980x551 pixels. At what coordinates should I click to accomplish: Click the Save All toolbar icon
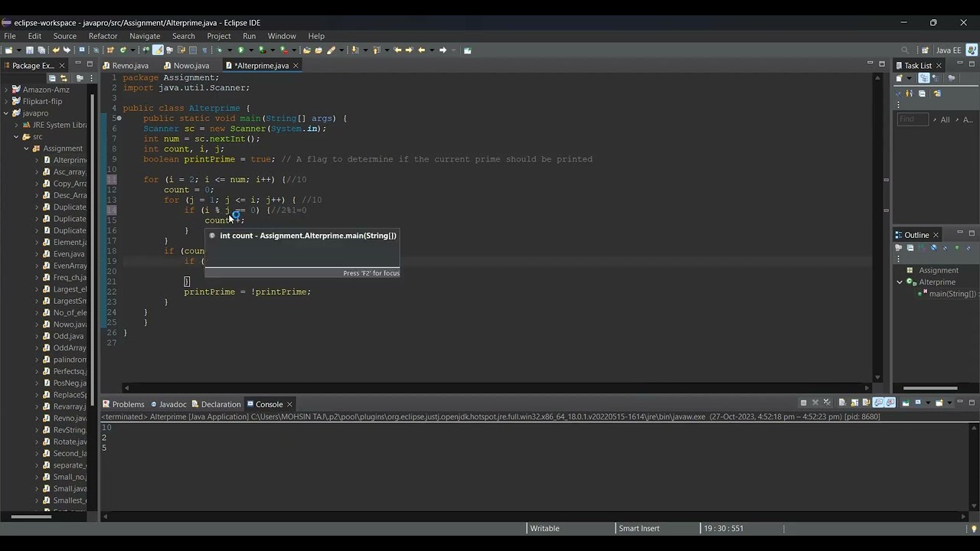pyautogui.click(x=41, y=51)
